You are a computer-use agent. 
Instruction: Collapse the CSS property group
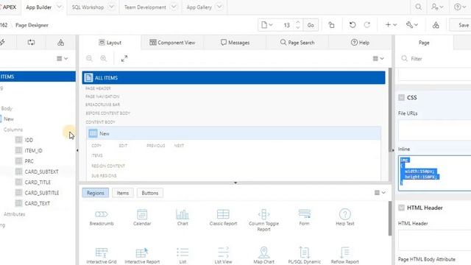tap(401, 97)
